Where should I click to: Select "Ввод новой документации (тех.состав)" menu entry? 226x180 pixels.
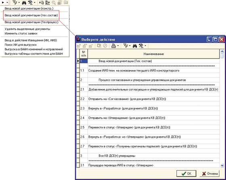click(x=31, y=15)
